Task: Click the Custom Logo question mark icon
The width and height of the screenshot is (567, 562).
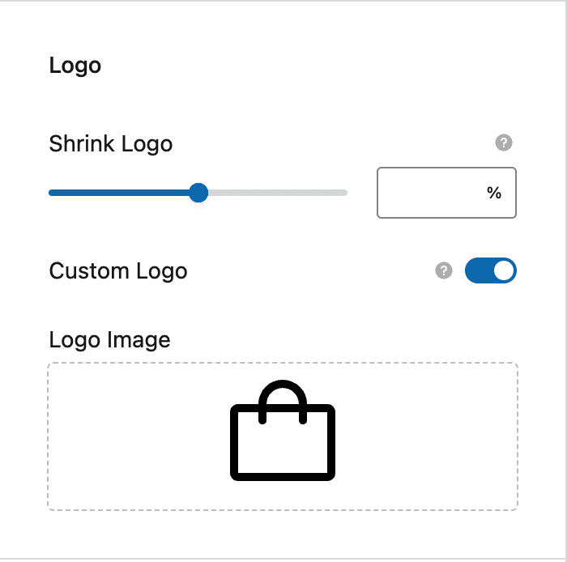Action: pyautogui.click(x=444, y=270)
